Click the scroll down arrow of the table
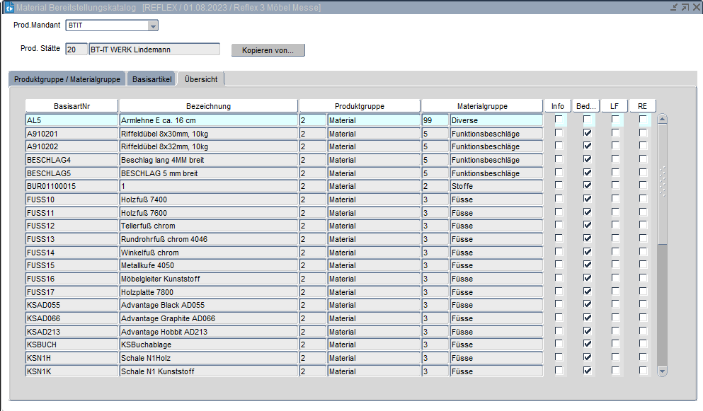The height and width of the screenshot is (411, 703). click(663, 371)
